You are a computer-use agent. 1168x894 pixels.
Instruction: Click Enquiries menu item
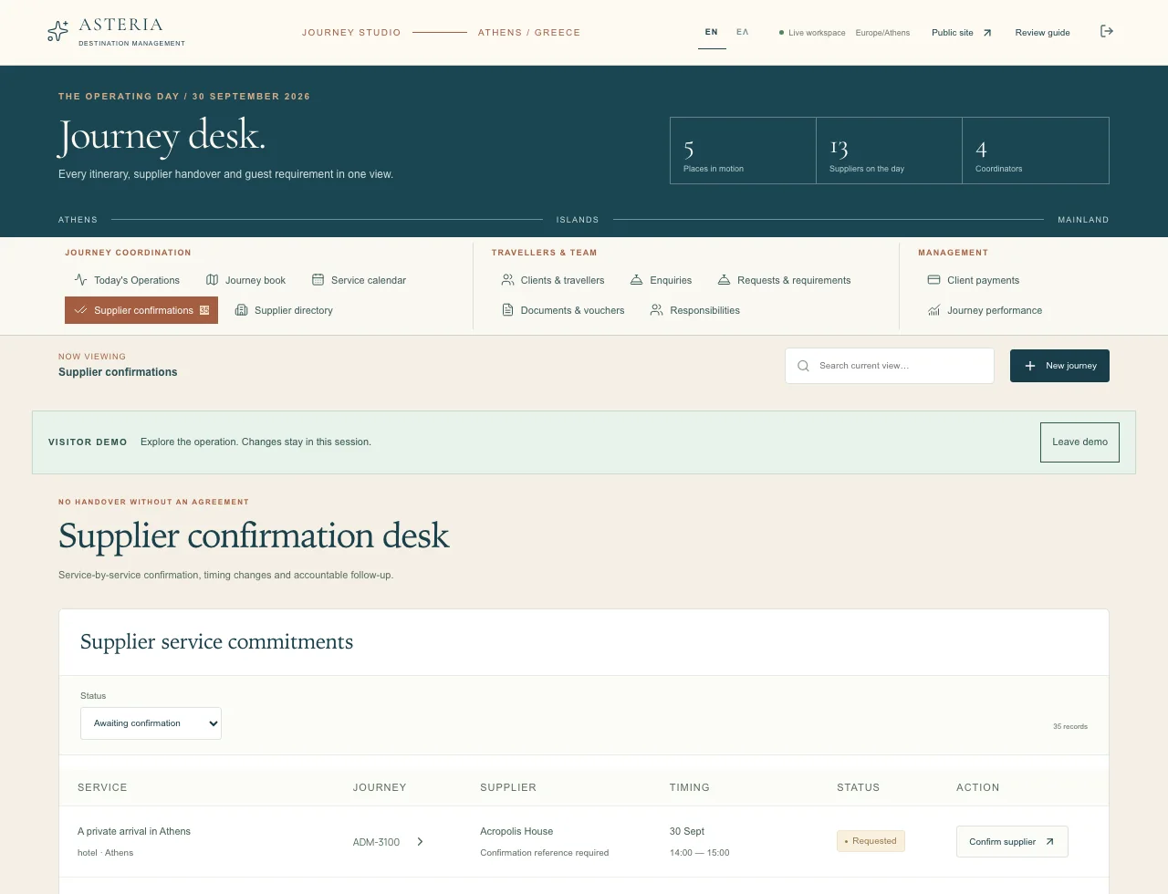[x=661, y=280]
